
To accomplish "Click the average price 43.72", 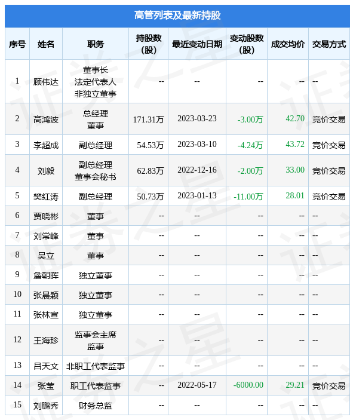I will click(x=295, y=144).
